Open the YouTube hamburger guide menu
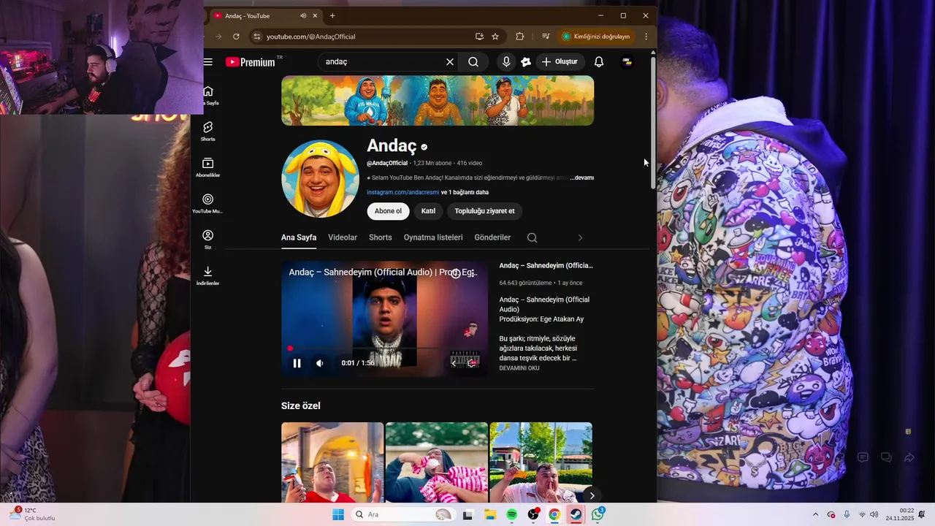This screenshot has width=935, height=526. 208,62
